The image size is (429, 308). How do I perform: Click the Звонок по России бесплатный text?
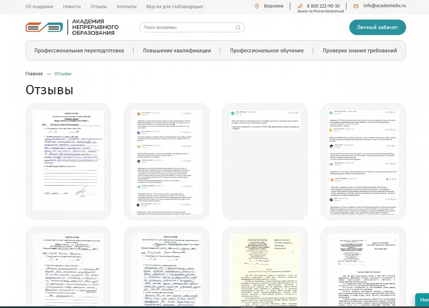click(x=320, y=11)
